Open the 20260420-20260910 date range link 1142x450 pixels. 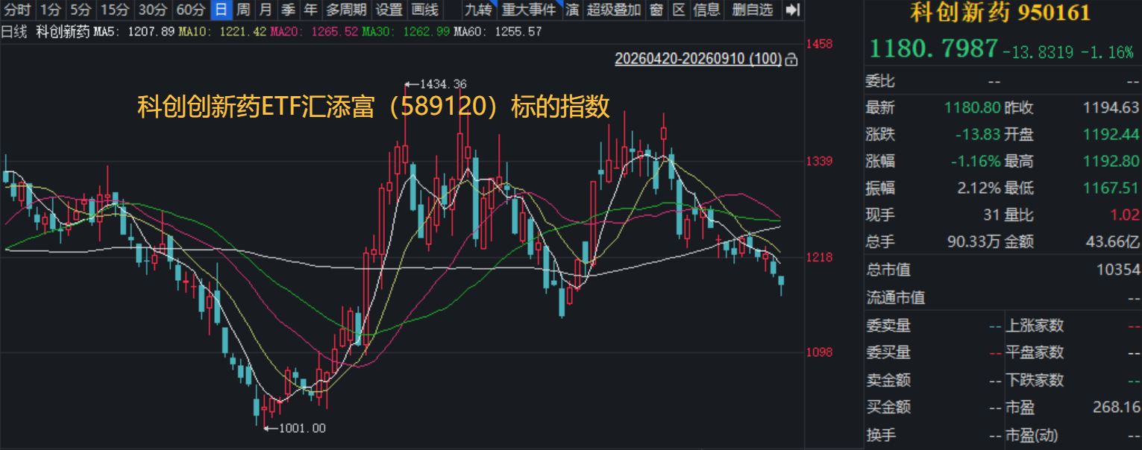pos(698,59)
